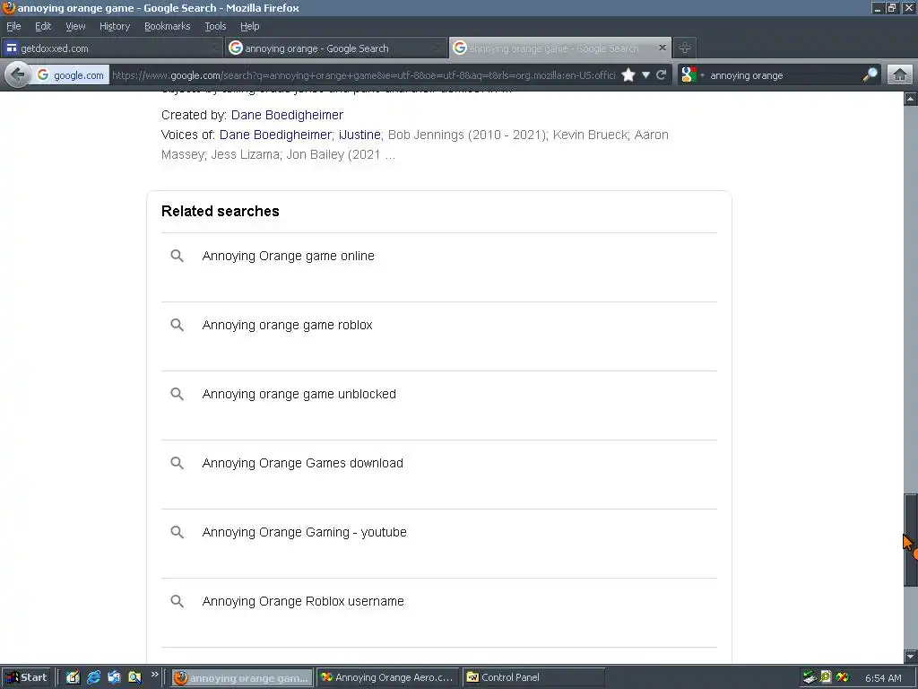Reload the page with the refresh icon
918x689 pixels.
click(662, 75)
